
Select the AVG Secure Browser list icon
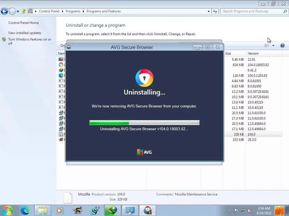pos(61,65)
